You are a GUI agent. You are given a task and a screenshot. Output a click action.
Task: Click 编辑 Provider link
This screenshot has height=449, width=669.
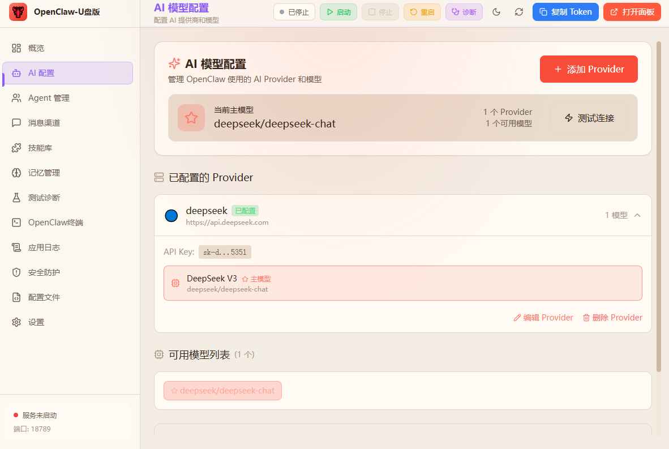(x=543, y=318)
